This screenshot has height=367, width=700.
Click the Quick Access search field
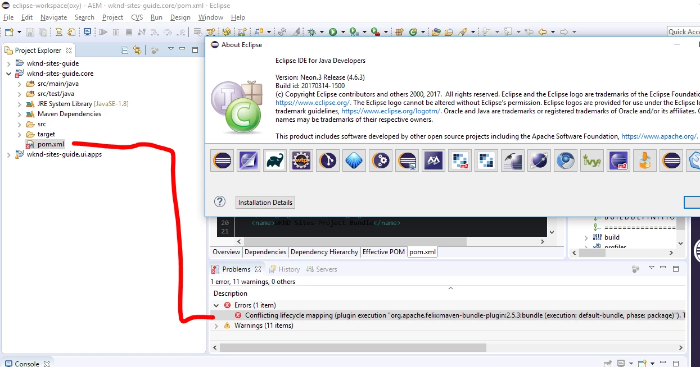(x=683, y=32)
